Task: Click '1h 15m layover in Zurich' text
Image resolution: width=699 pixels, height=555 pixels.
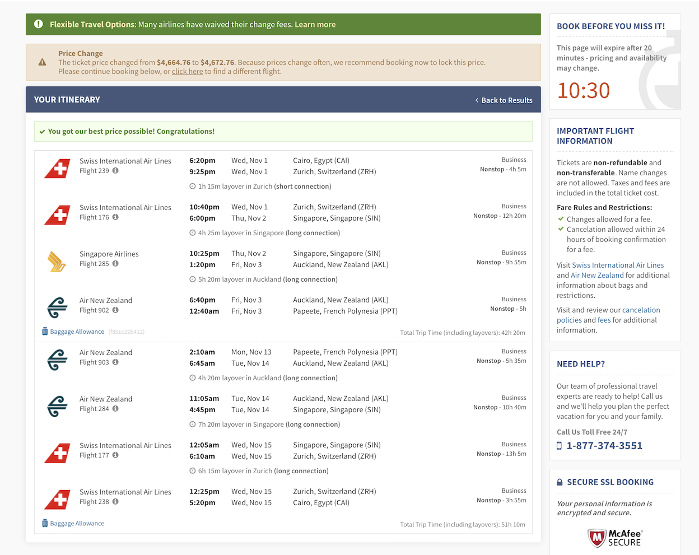Action: pyautogui.click(x=235, y=186)
